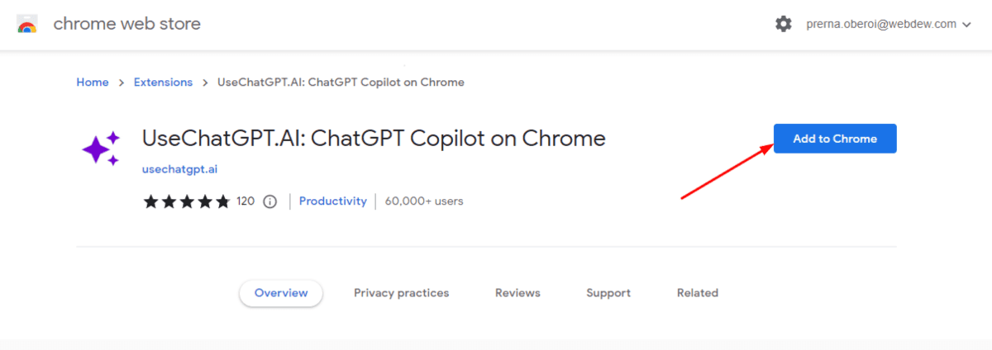Click the extension title heading
Screen dimensions: 992x350
(374, 138)
